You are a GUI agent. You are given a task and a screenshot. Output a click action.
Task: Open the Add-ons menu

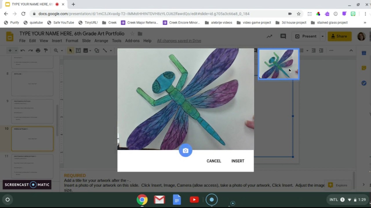(132, 41)
